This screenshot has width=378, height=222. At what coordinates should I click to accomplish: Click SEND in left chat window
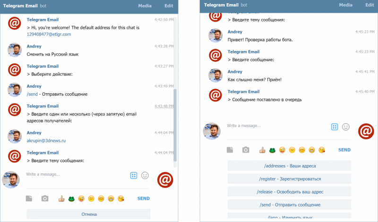click(144, 198)
